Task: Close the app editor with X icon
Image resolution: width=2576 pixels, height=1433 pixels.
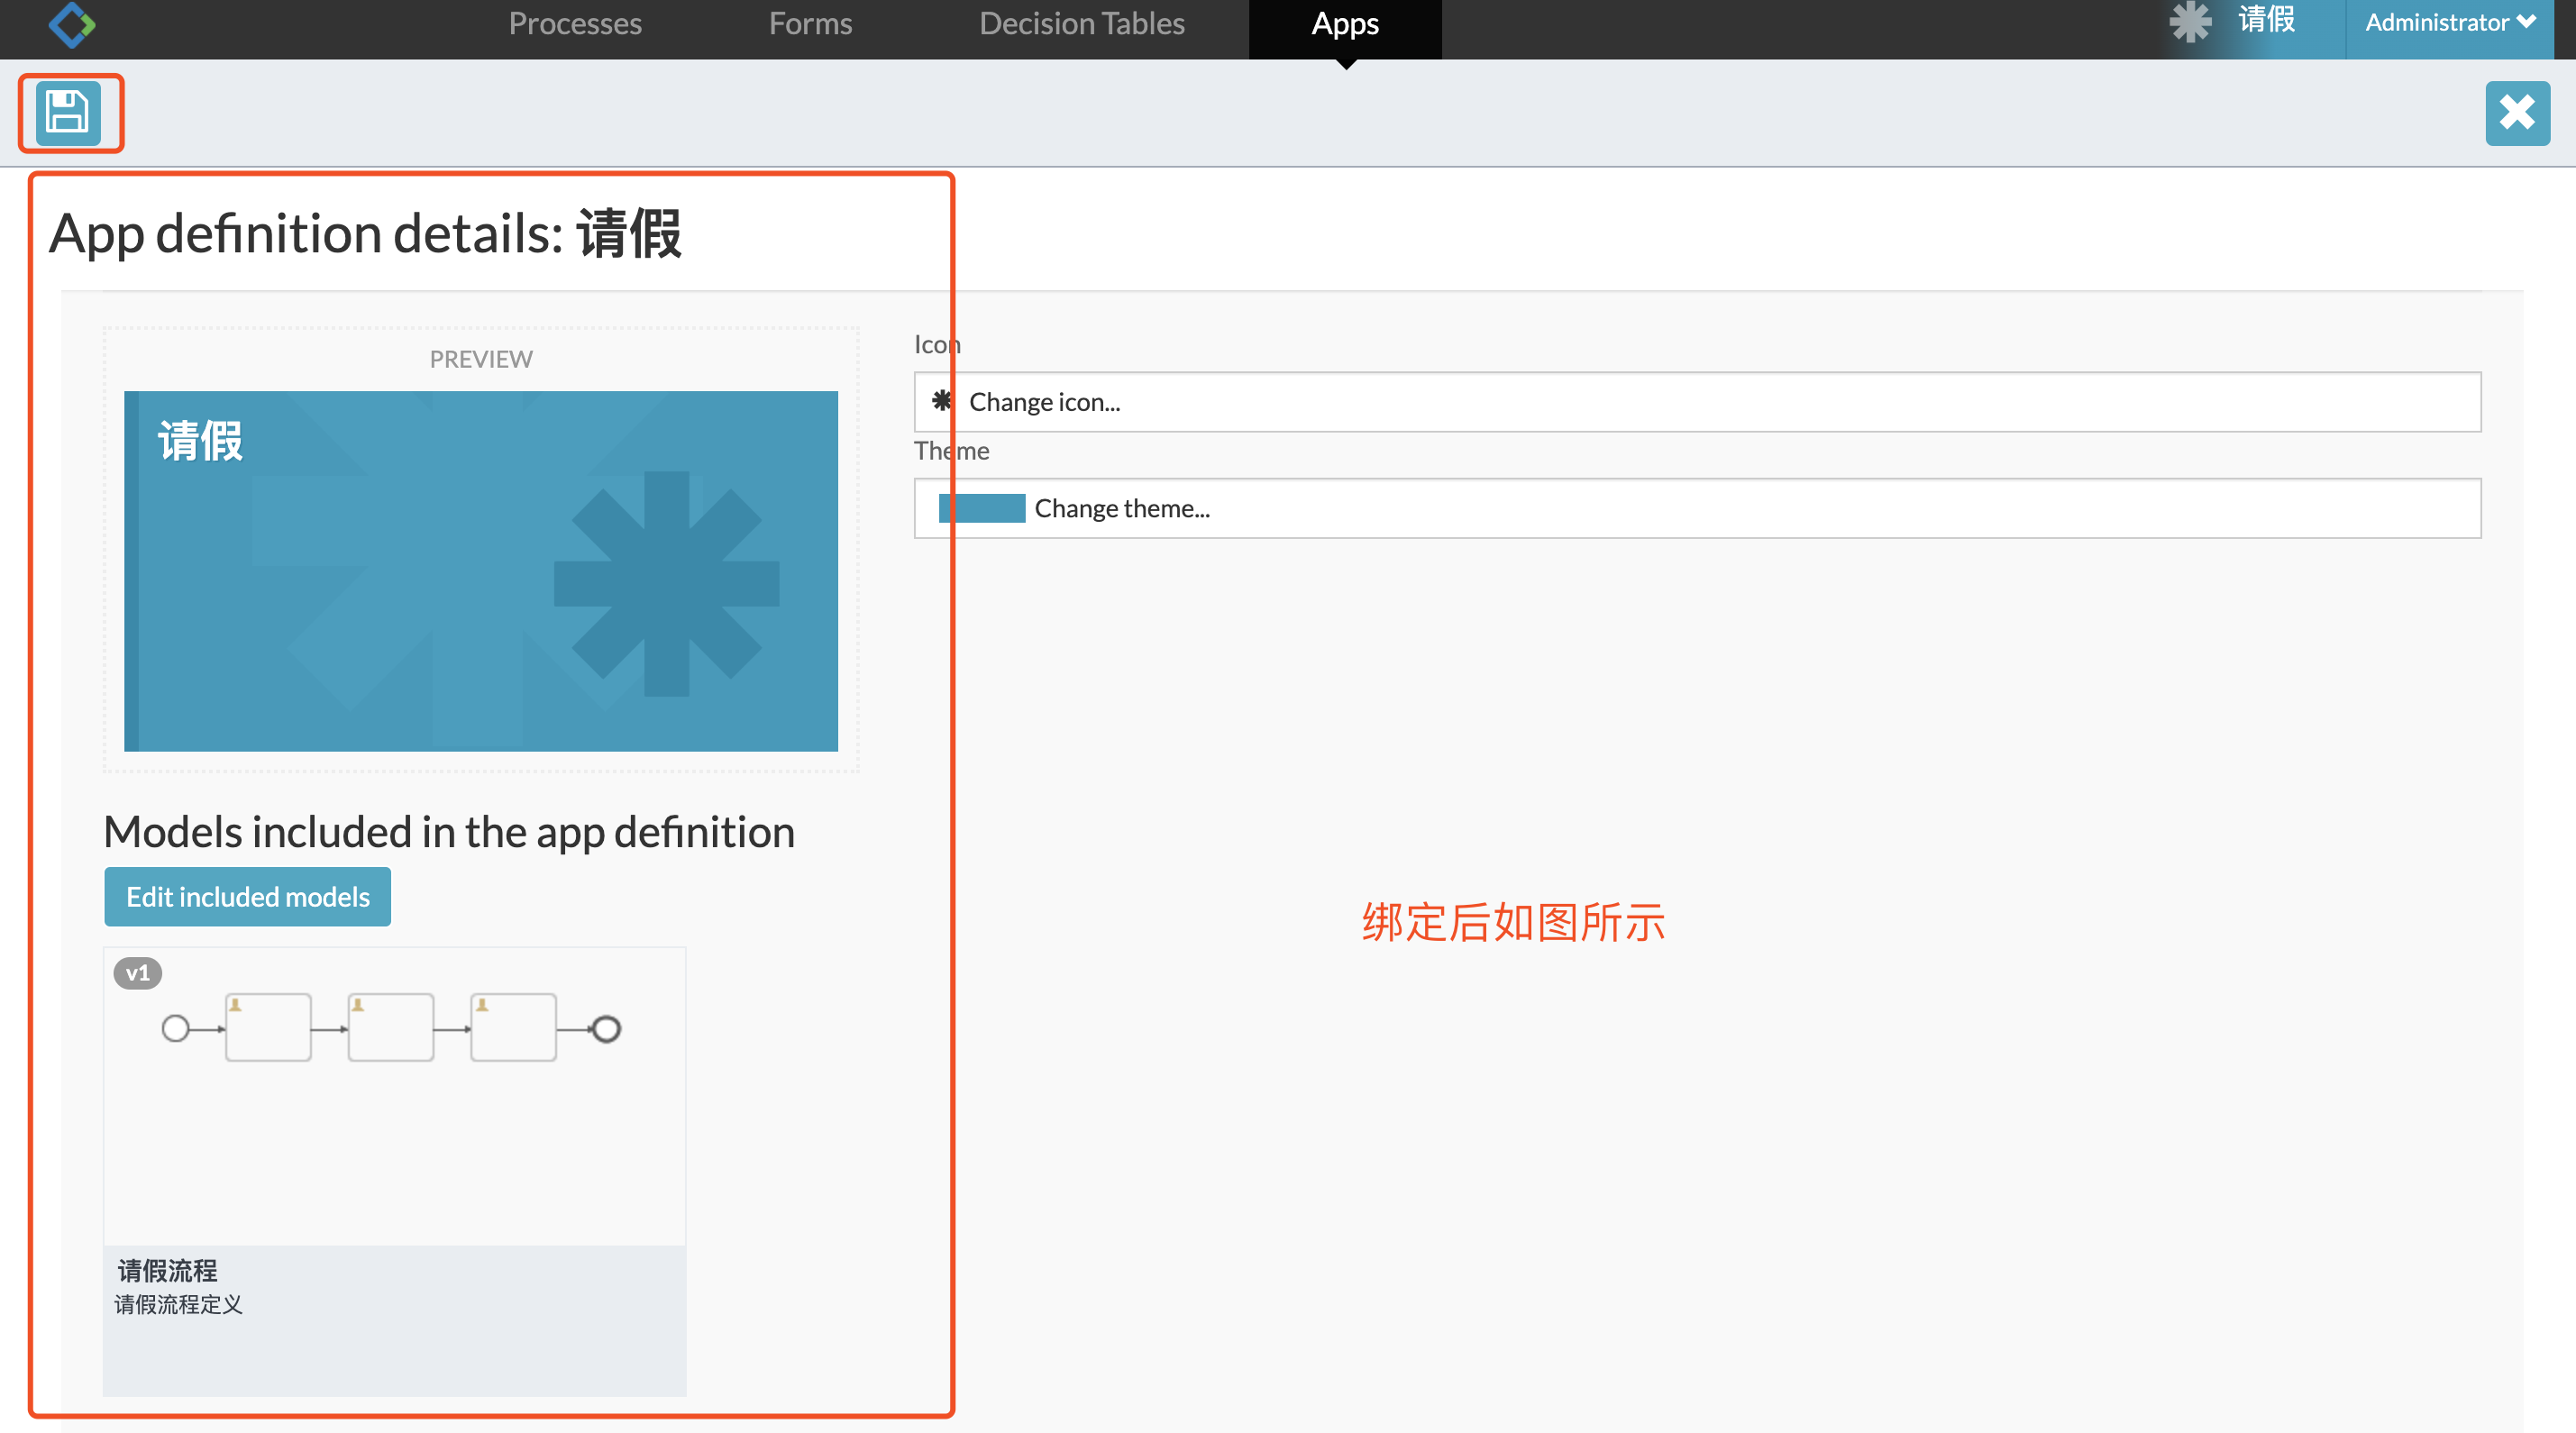Action: [2516, 112]
